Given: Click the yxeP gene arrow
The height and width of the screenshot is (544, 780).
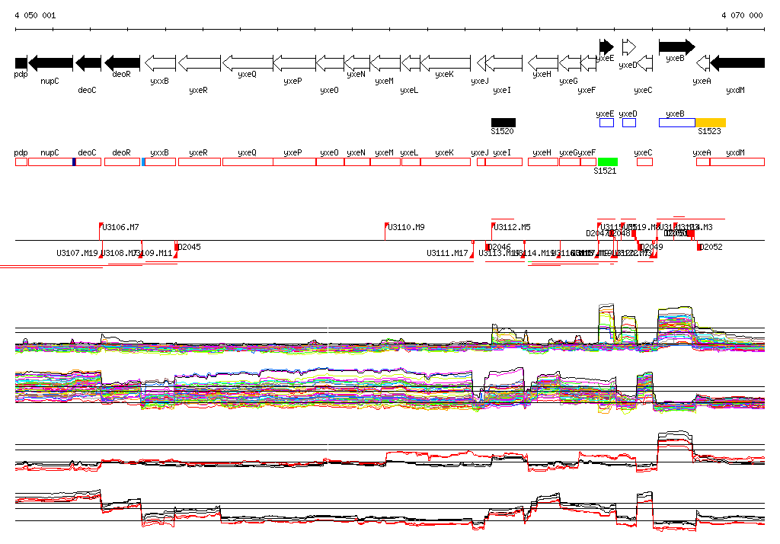Looking at the screenshot, I should click(x=295, y=63).
